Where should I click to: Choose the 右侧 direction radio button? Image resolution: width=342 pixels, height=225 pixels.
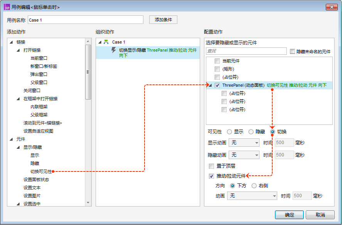(254, 186)
